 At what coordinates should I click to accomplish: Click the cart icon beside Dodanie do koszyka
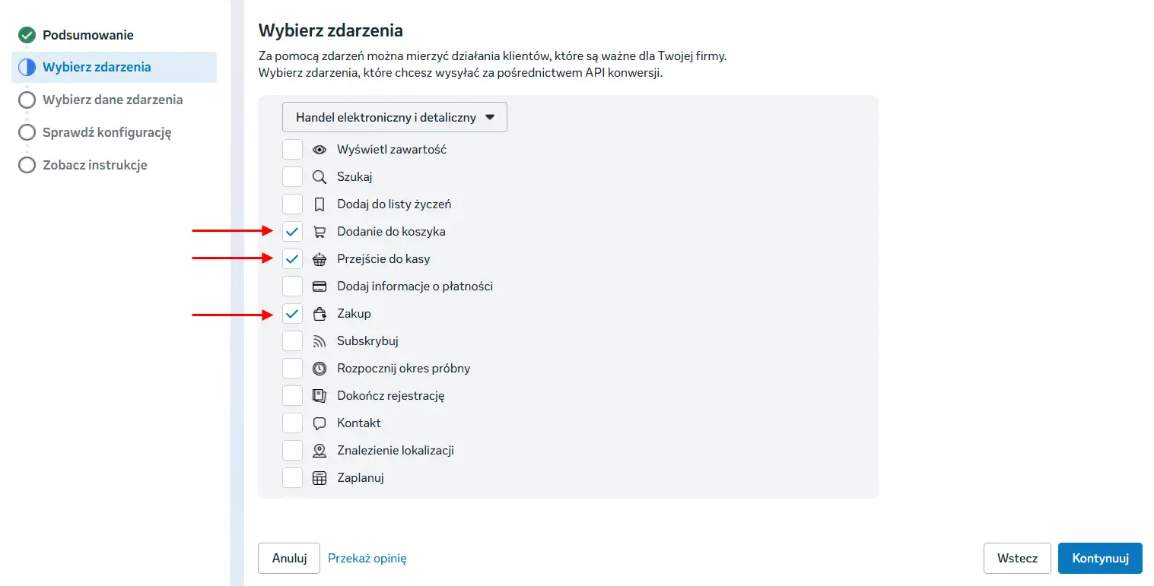coord(319,232)
